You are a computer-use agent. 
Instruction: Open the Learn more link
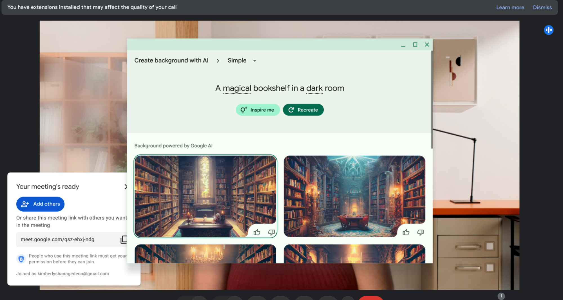(x=510, y=7)
